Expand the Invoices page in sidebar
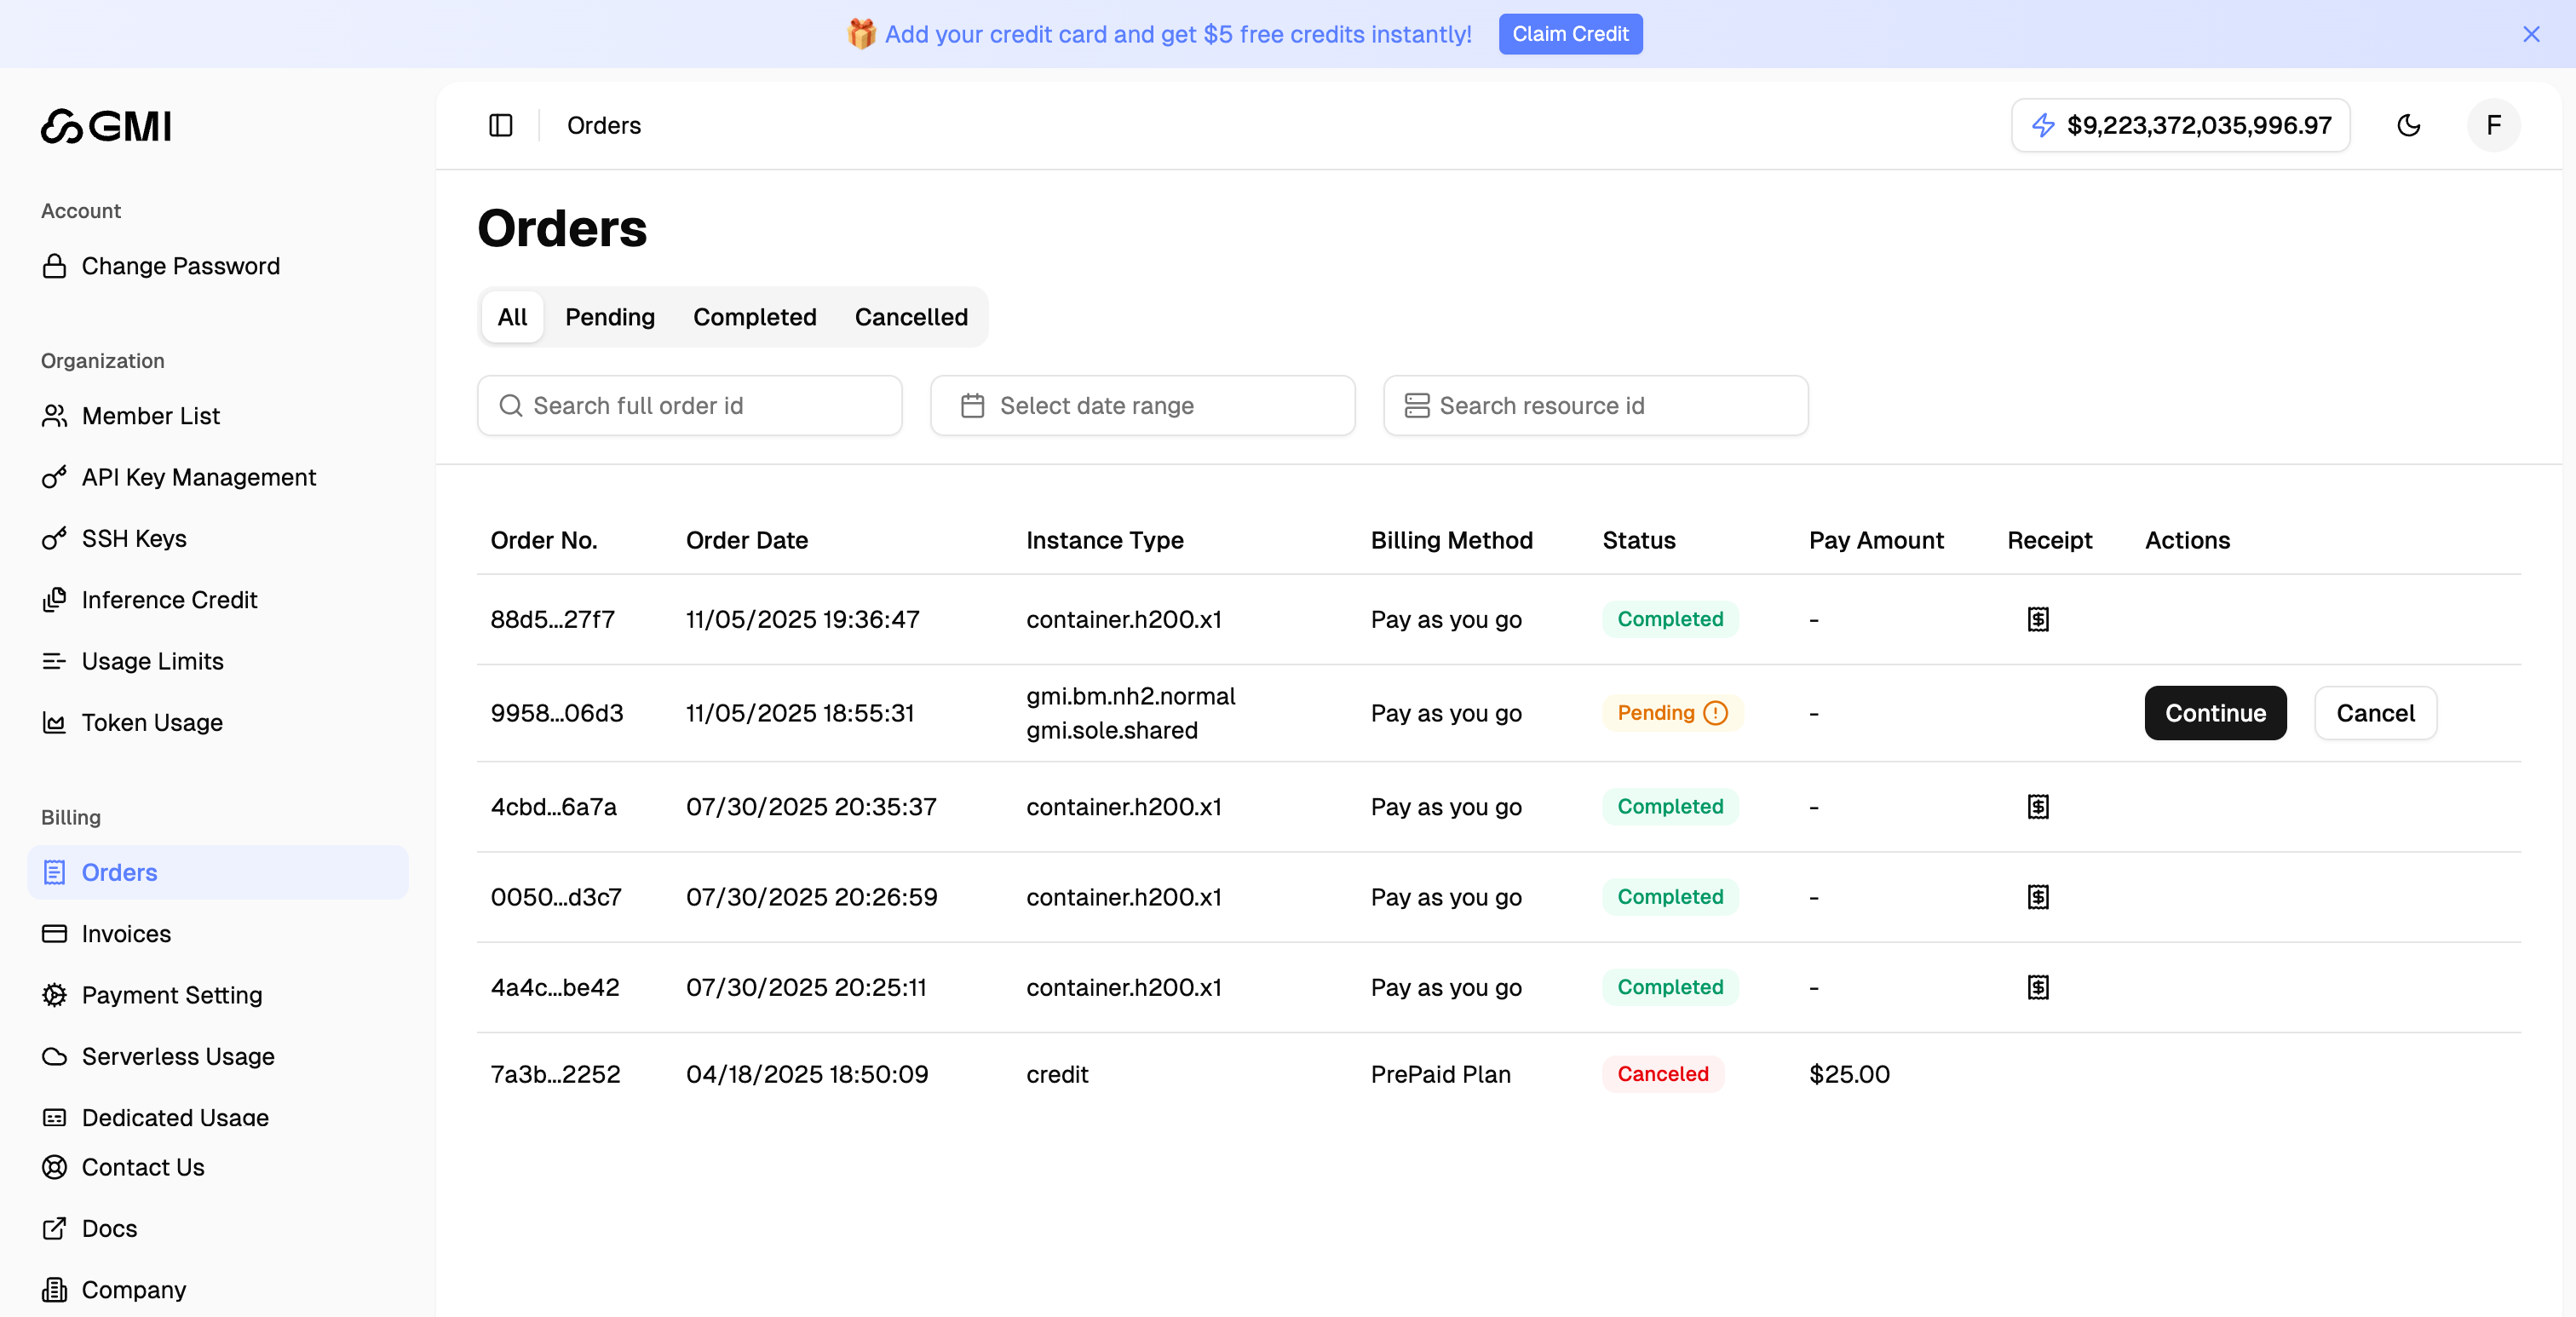This screenshot has width=2576, height=1317. (126, 933)
